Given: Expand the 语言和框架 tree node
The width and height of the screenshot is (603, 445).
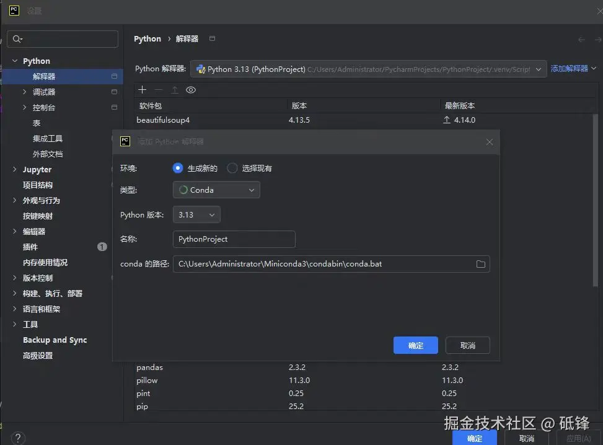Looking at the screenshot, I should click(15, 309).
